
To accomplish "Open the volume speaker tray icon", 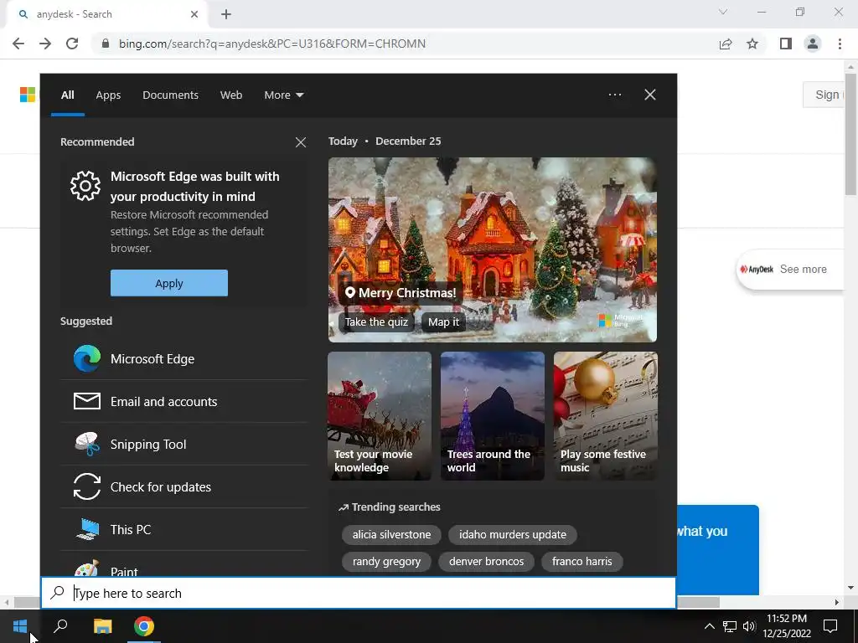I will point(749,626).
